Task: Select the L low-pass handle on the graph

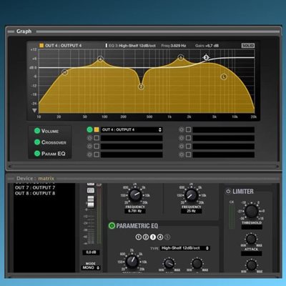Action: pos(224,77)
